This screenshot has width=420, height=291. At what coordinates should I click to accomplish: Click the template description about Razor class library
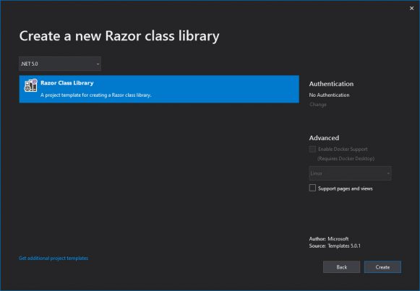(96, 95)
